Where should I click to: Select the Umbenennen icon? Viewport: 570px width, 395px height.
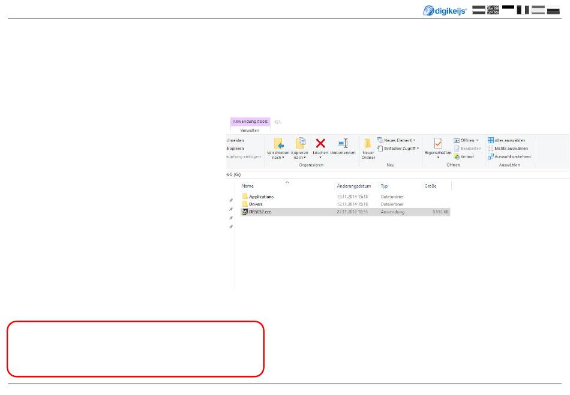pyautogui.click(x=343, y=143)
